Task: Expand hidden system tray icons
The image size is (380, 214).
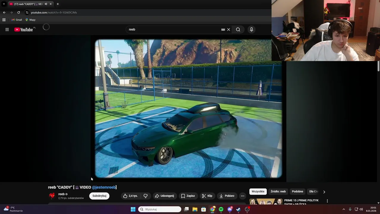Action: coord(344,209)
